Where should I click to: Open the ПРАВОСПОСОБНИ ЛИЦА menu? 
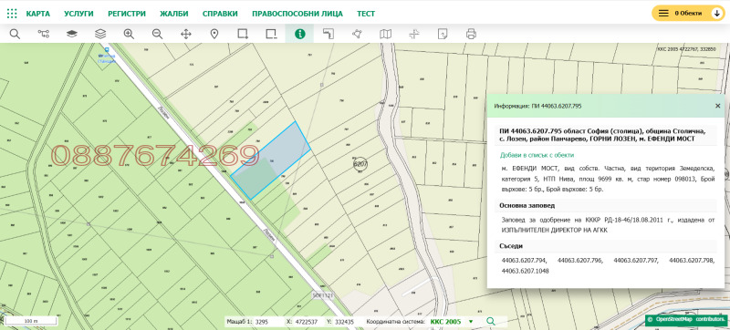coord(297,14)
